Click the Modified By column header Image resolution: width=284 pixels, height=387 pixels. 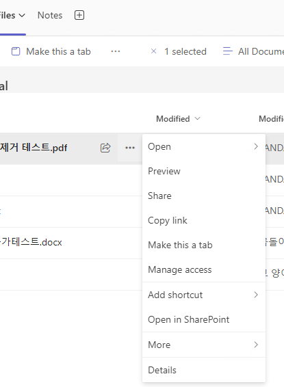pyautogui.click(x=271, y=119)
